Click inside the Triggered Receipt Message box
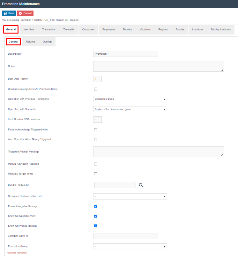This screenshot has width=238, height=258. (x=158, y=151)
